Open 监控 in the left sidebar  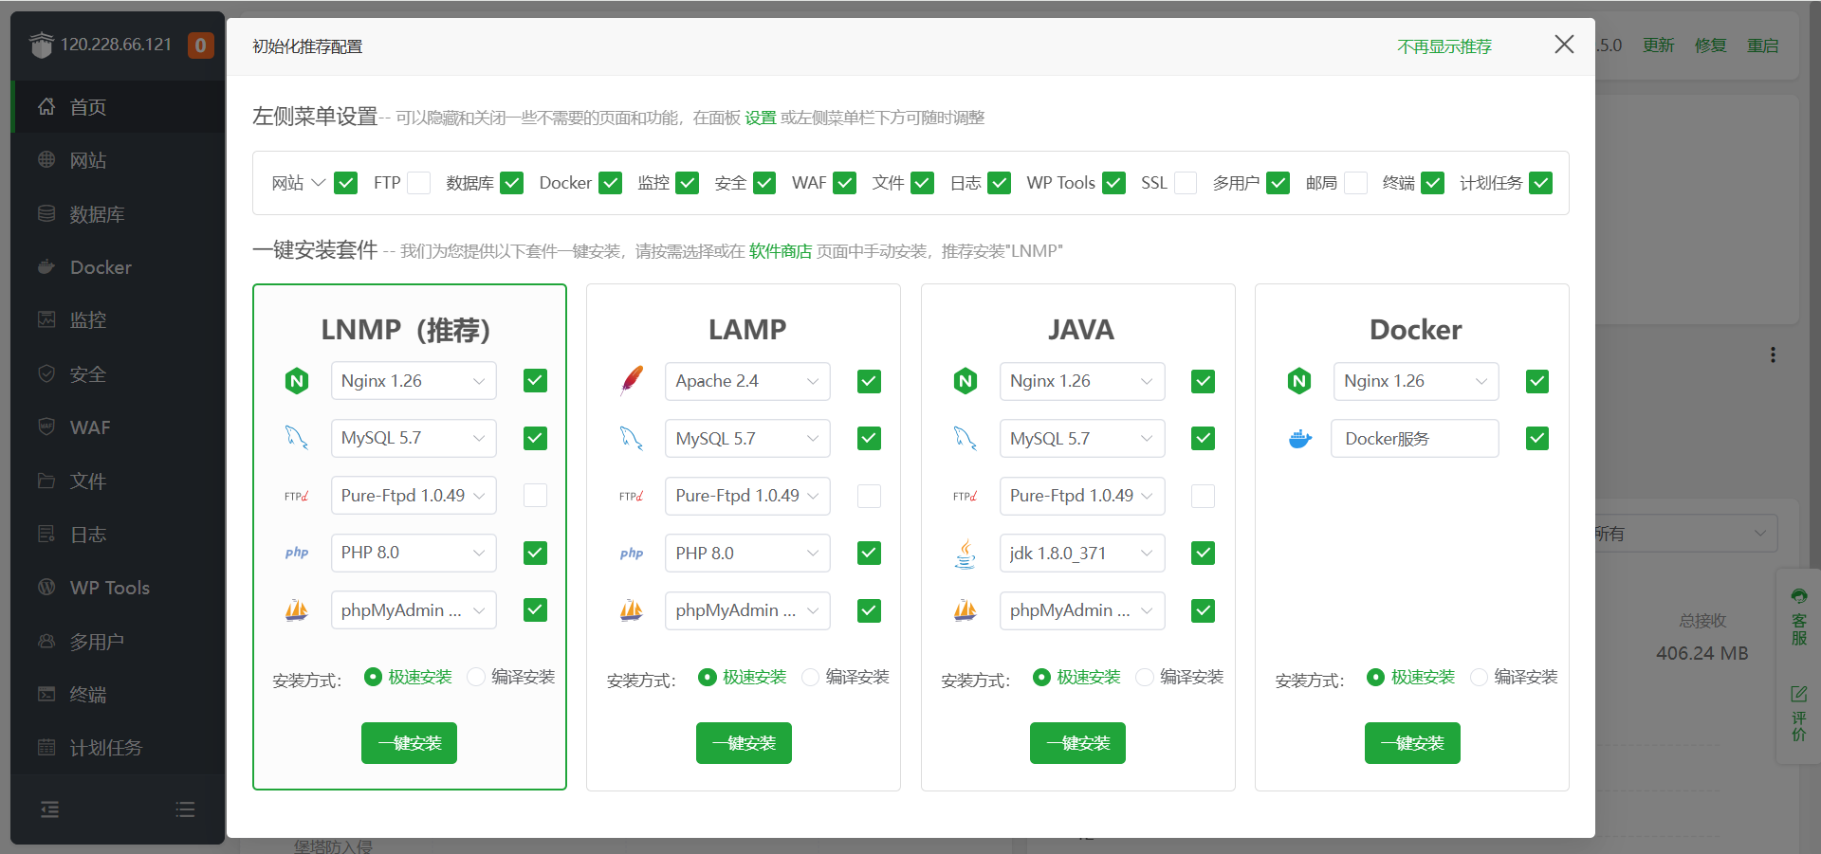pos(119,320)
